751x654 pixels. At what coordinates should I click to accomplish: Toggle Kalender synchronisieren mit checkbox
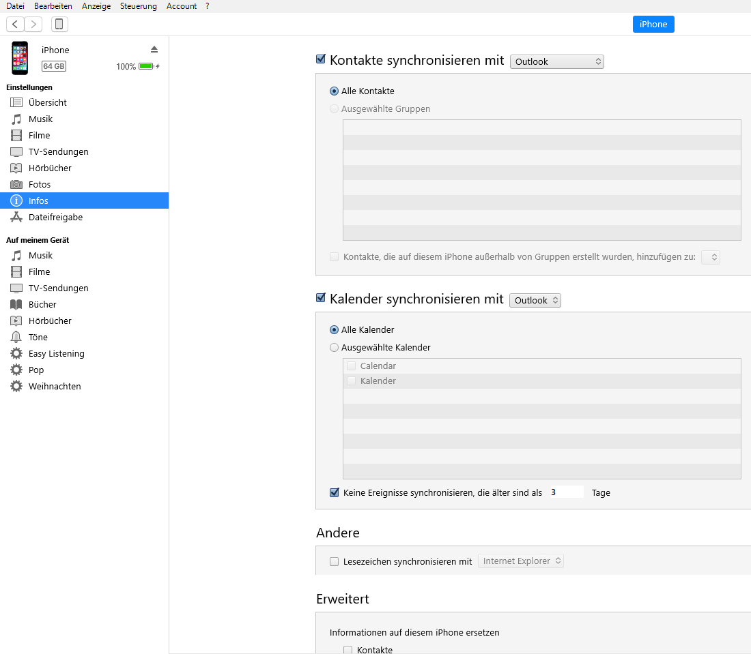pos(321,298)
